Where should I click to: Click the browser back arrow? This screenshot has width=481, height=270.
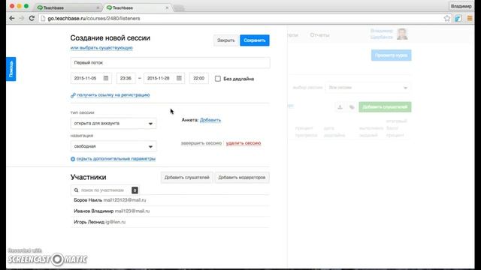[x=12, y=18]
